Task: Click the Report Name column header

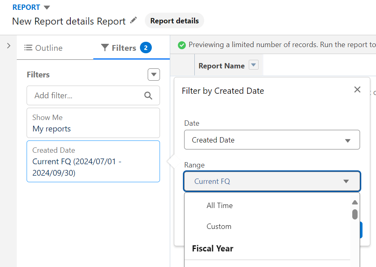Action: (x=221, y=66)
